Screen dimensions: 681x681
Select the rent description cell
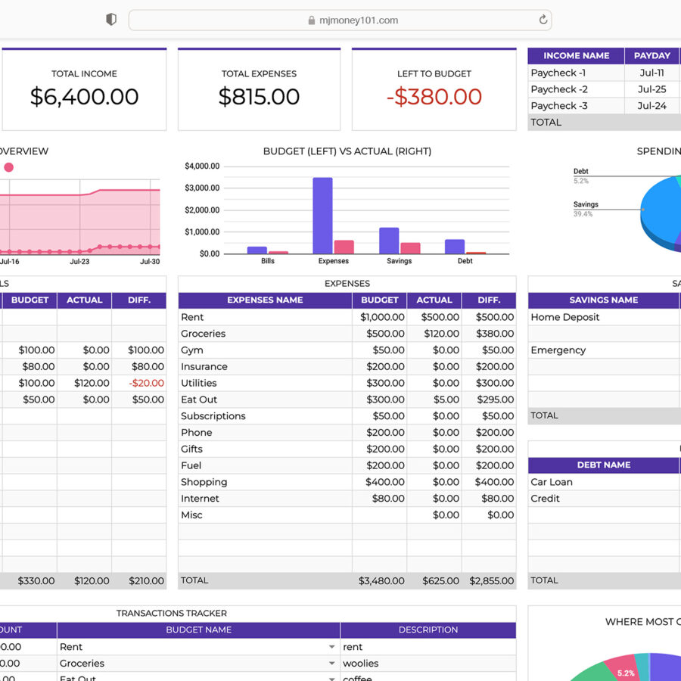[x=428, y=647]
